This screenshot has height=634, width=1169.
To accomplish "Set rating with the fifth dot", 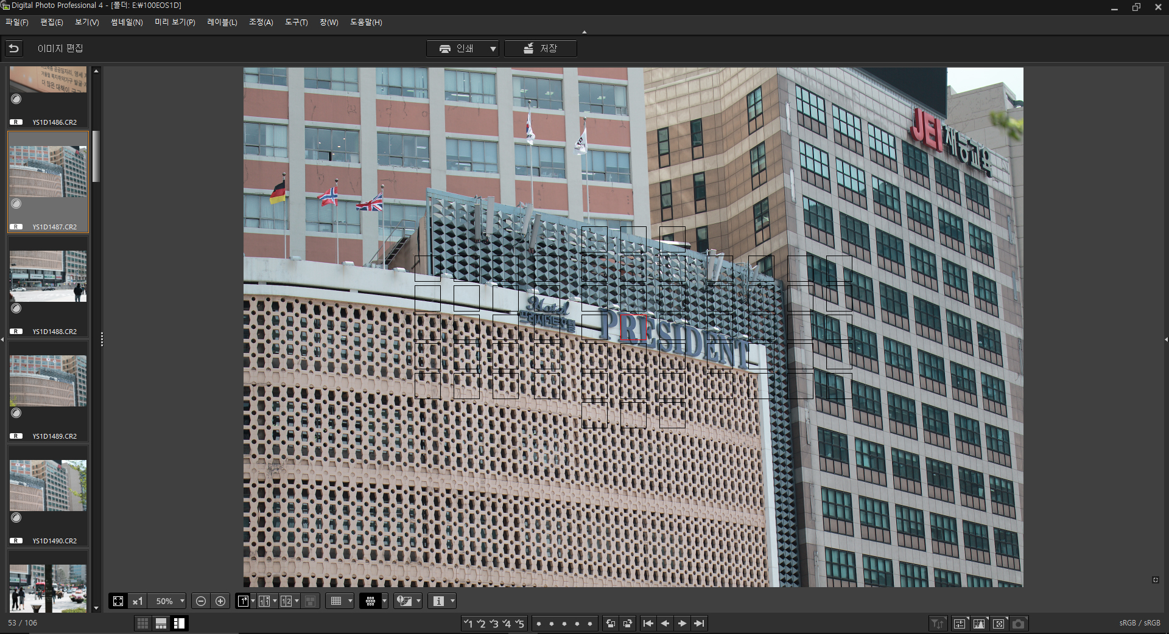I will click(590, 624).
